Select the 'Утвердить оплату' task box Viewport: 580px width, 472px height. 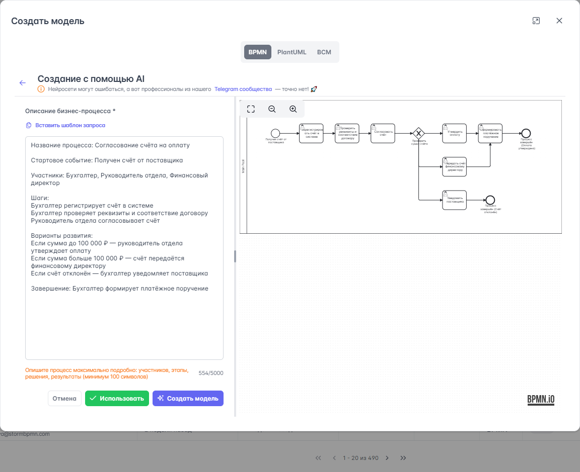[x=454, y=133]
